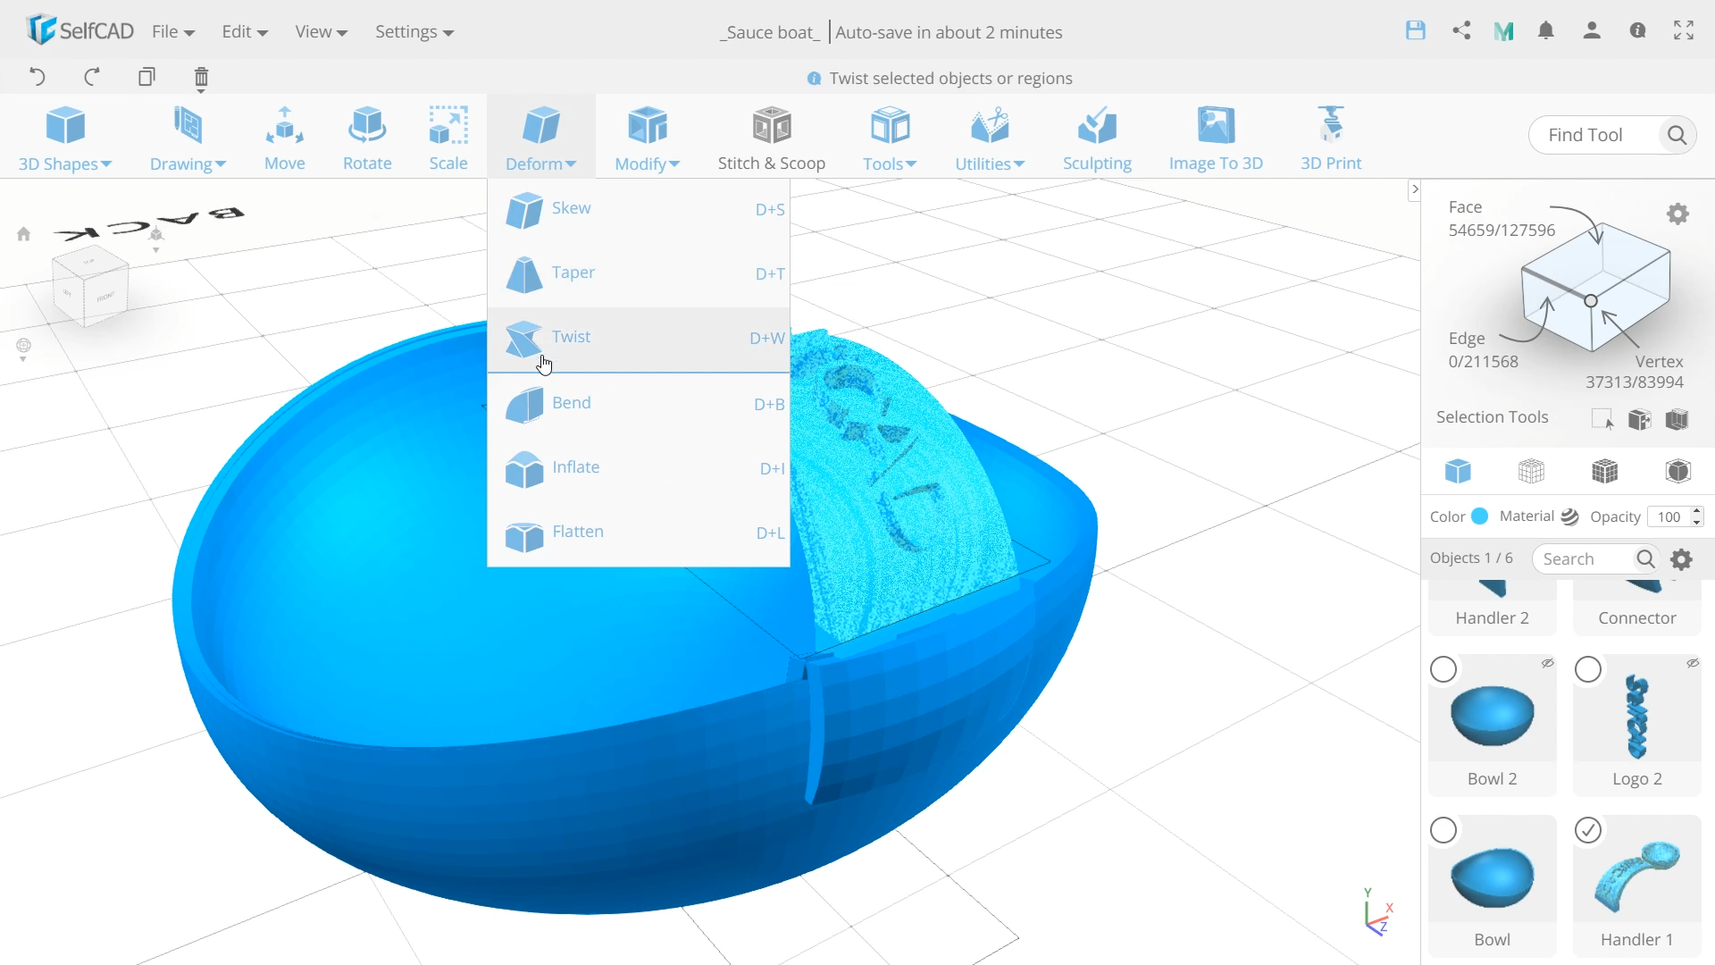Collapse the right side panel arrow
This screenshot has height=965, width=1715.
click(x=1414, y=189)
